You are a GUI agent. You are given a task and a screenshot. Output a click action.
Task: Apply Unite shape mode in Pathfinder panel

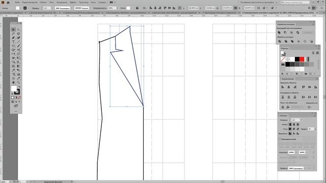pyautogui.click(x=279, y=33)
